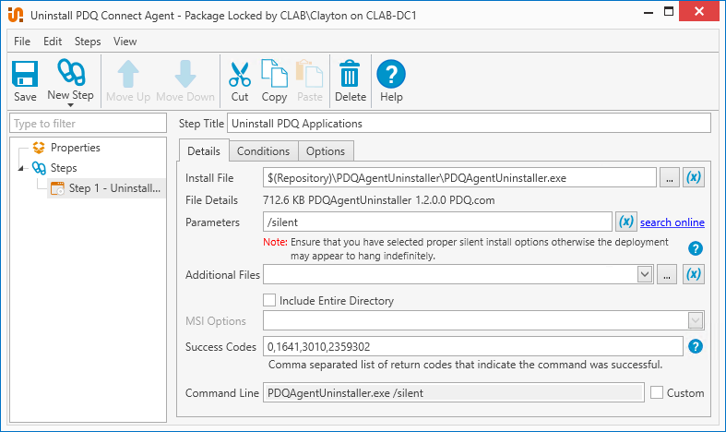Click the Success Codes input field
The height and width of the screenshot is (432, 726).
tap(472, 346)
